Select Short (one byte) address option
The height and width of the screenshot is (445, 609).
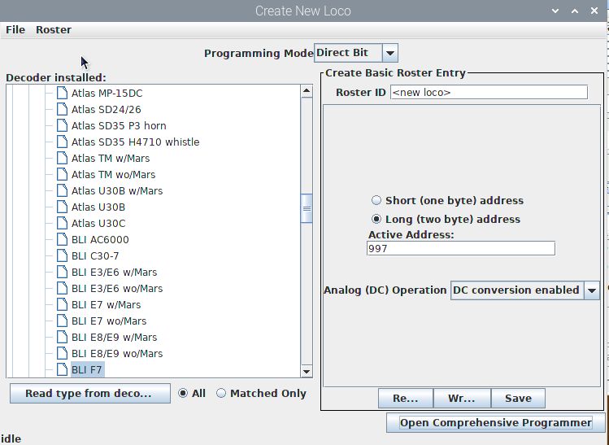(376, 201)
